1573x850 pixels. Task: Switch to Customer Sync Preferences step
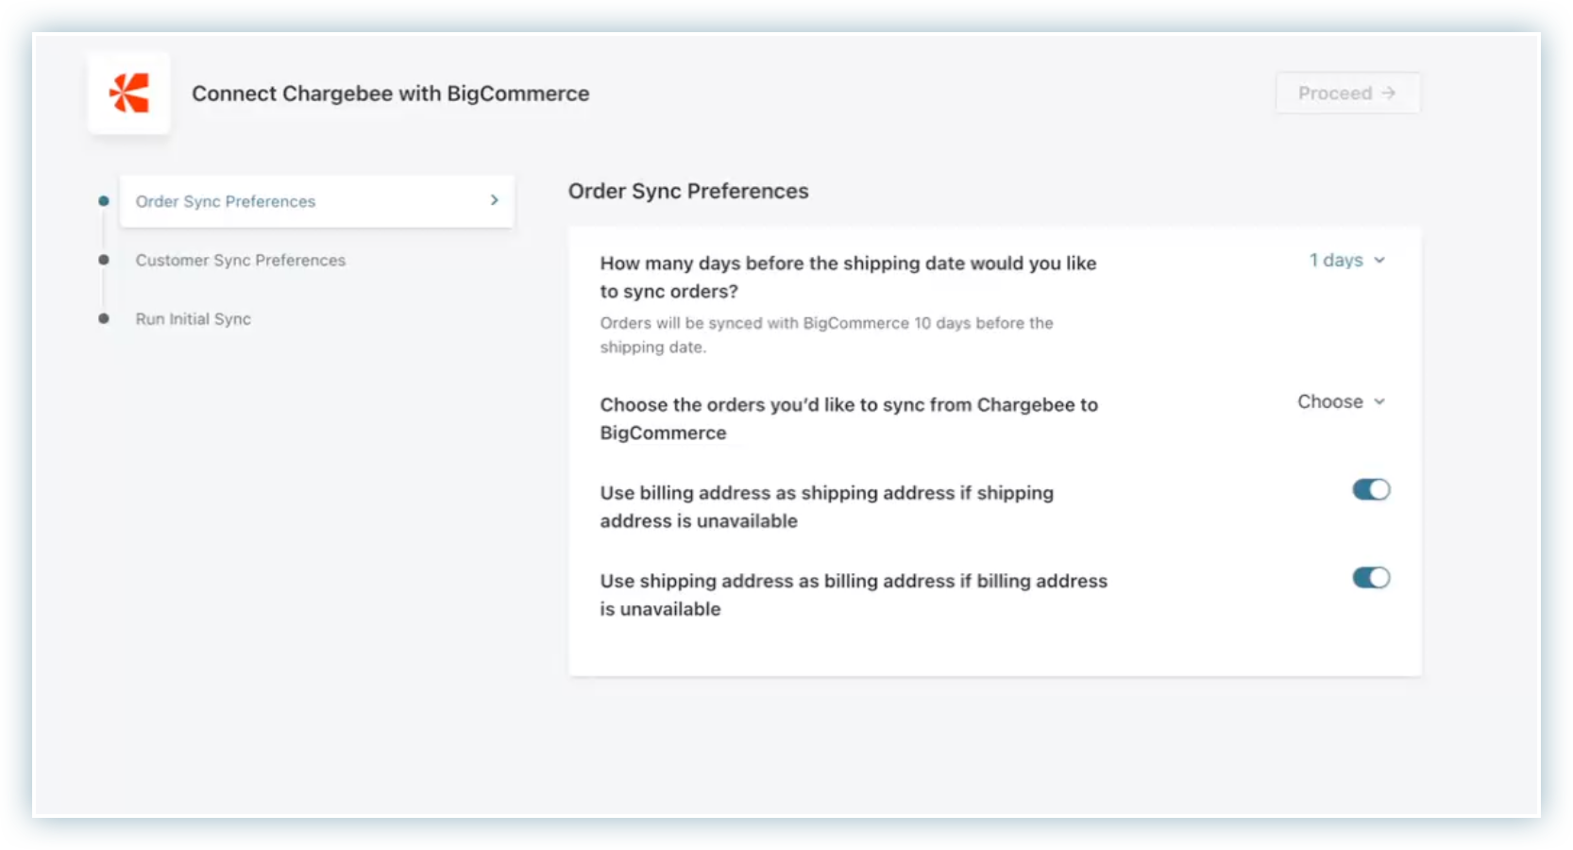point(241,261)
